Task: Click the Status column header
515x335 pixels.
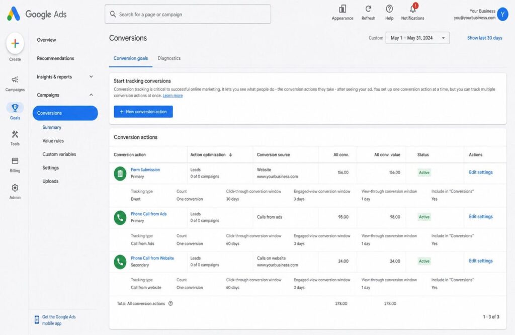Action: [x=423, y=155]
